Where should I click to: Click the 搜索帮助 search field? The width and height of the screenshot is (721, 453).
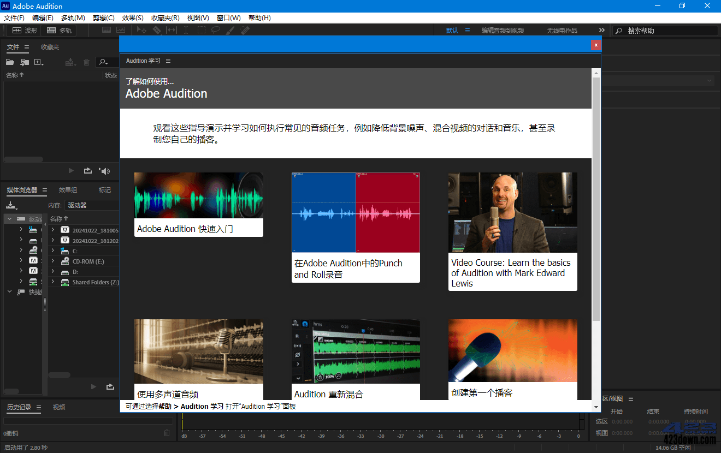tap(665, 31)
